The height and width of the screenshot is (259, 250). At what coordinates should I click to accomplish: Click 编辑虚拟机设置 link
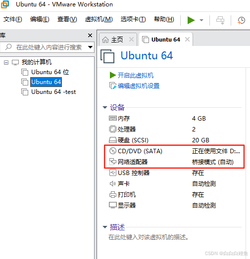[139, 86]
